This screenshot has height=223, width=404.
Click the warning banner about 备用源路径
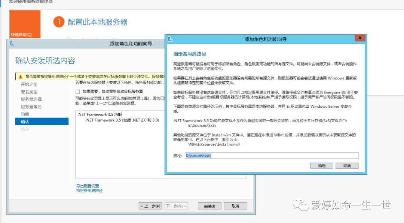pos(90,76)
